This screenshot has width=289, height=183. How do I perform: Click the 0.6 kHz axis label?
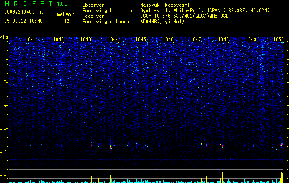4,174
